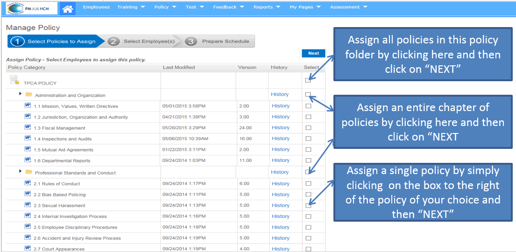Open the Reports menu
The width and height of the screenshot is (516, 252).
click(267, 7)
